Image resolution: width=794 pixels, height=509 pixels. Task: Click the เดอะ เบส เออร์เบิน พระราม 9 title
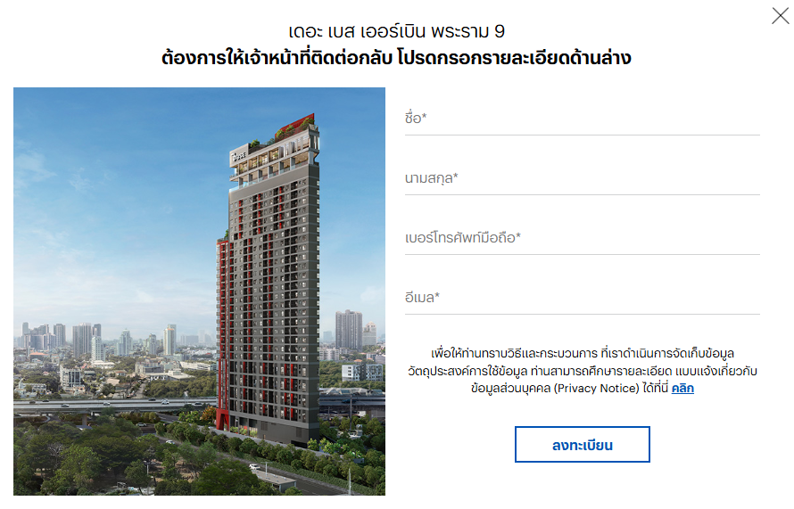point(396,31)
